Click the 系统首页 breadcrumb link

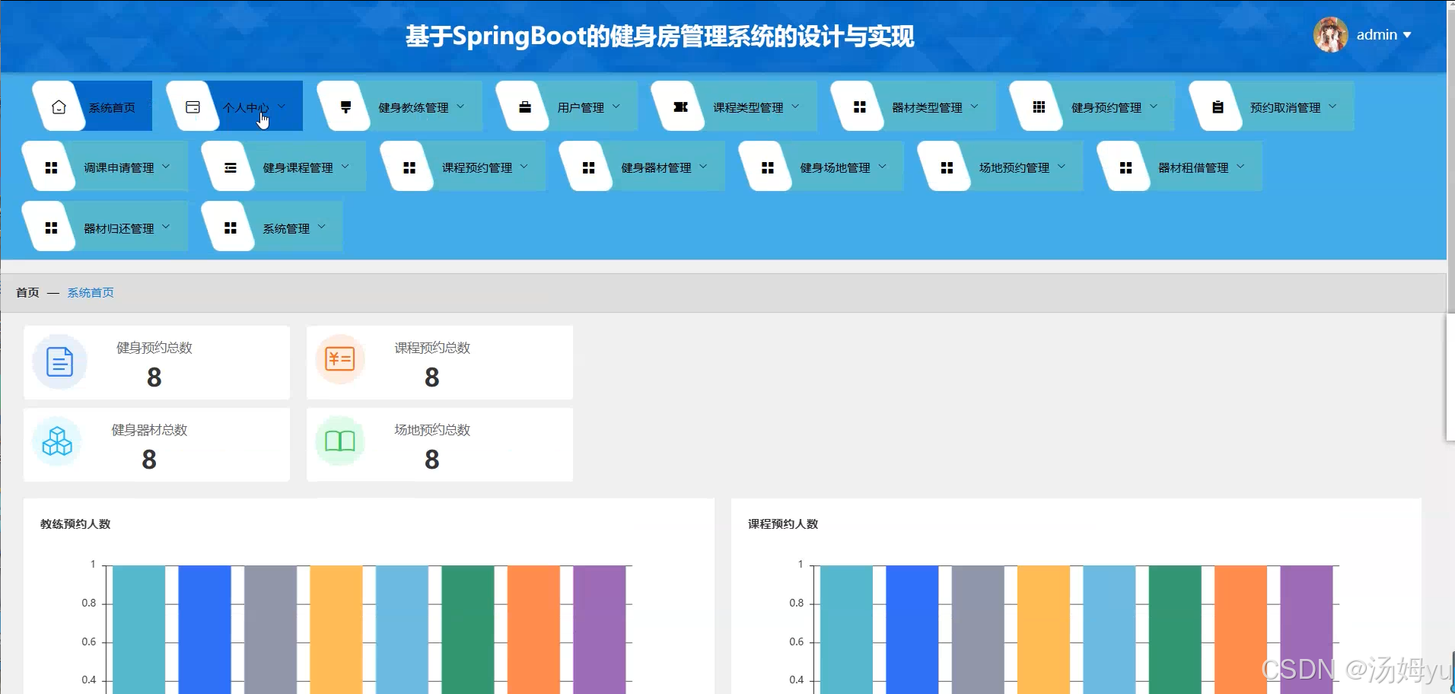91,293
